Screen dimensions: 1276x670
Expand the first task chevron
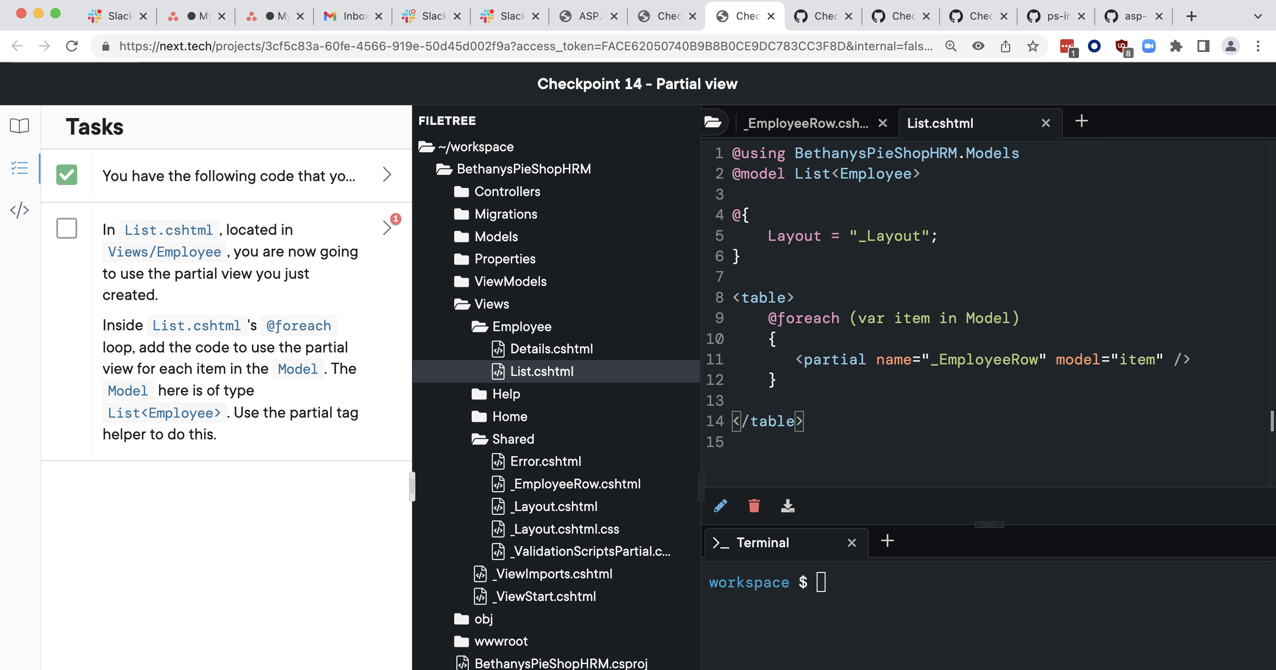(x=387, y=174)
